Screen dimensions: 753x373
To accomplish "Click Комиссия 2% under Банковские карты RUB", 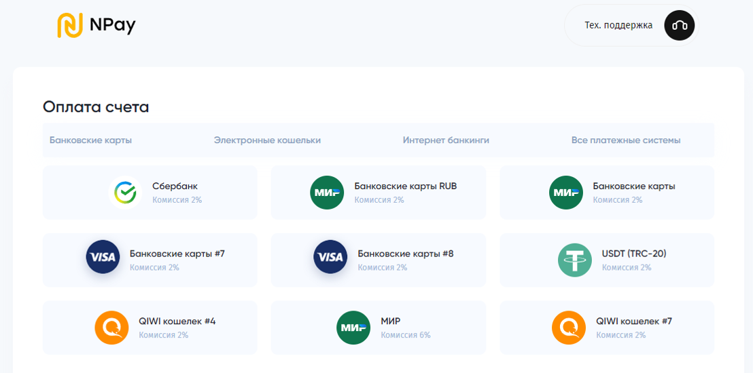I will [x=379, y=200].
